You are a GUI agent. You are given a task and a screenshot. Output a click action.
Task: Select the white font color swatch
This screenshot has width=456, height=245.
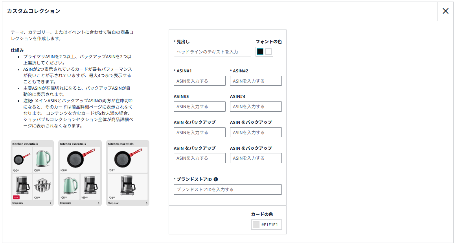click(x=268, y=52)
